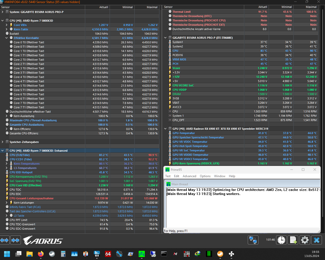Click the collapse-all arrows icon in HWiNFO toolbar

(15, 240)
